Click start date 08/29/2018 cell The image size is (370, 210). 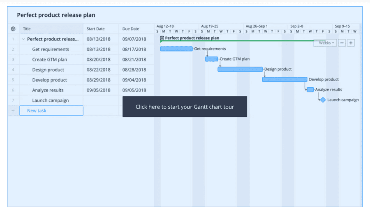click(98, 80)
